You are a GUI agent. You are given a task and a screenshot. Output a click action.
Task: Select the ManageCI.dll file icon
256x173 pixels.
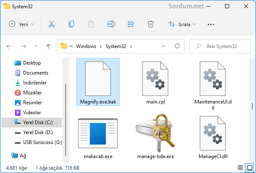(213, 133)
